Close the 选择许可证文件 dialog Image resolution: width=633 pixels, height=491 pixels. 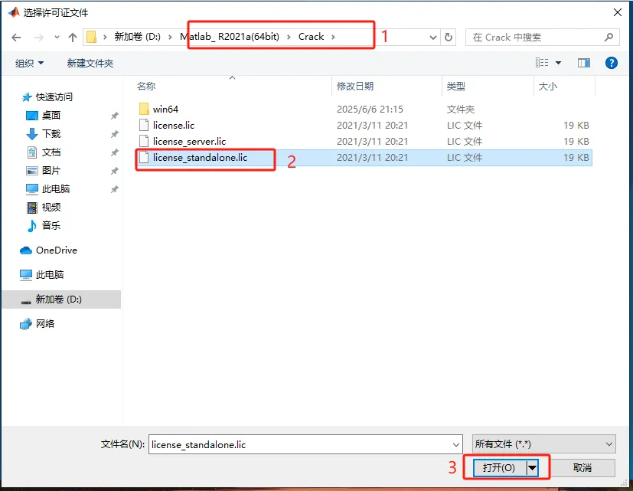pos(617,12)
